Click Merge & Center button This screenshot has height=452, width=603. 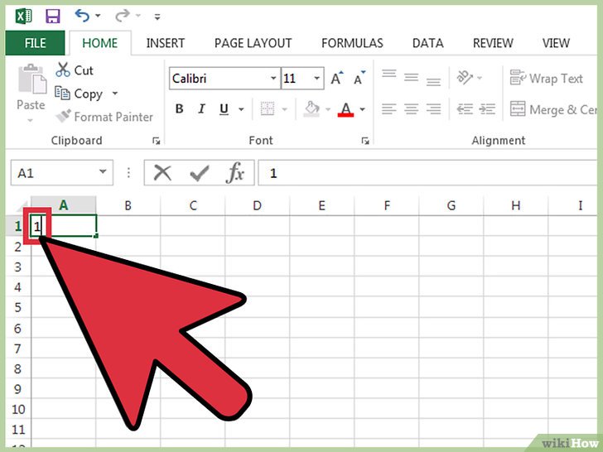click(553, 109)
